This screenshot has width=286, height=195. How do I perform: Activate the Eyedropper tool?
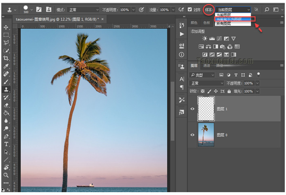coord(6,66)
